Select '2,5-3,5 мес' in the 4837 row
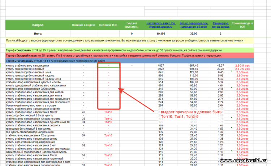The width and height of the screenshot is (271, 166). click(242, 66)
